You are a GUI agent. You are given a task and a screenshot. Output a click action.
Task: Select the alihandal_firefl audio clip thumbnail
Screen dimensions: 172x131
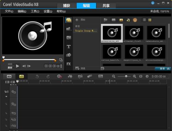(x=134, y=33)
